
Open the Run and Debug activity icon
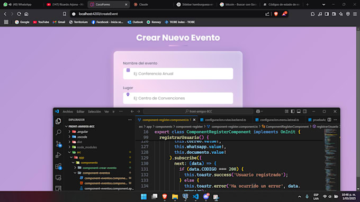[x=58, y=155]
